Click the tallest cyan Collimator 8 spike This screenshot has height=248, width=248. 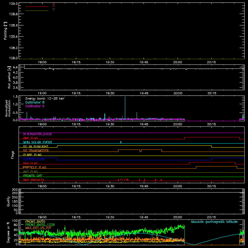(x=125, y=108)
